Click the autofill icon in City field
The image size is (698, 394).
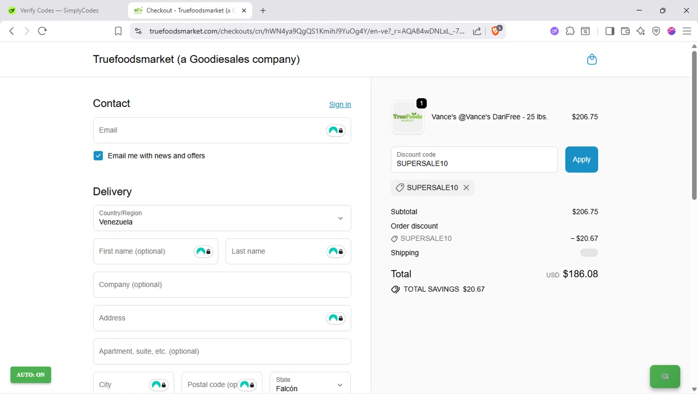point(159,385)
